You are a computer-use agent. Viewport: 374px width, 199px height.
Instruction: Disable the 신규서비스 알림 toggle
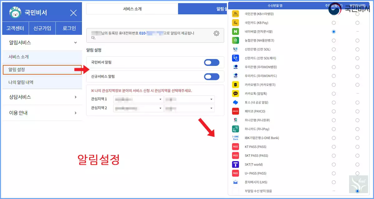click(x=212, y=76)
